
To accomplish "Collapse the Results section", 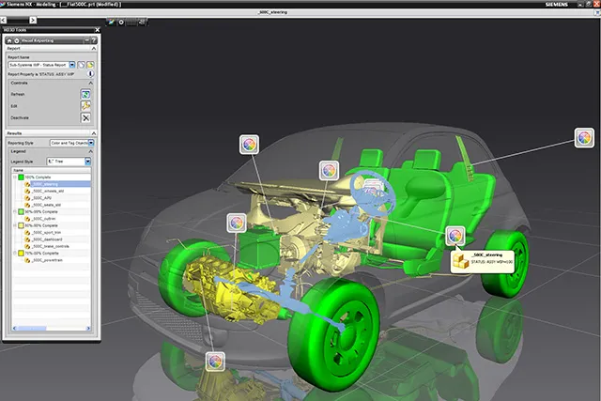I will tap(94, 133).
